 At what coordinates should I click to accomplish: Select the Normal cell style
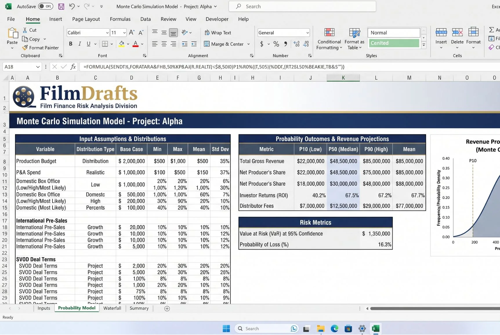[x=394, y=33]
